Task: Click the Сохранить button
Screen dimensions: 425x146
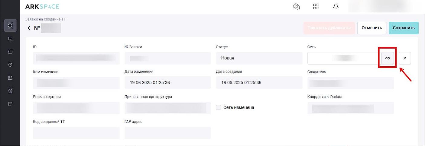Action: (404, 28)
